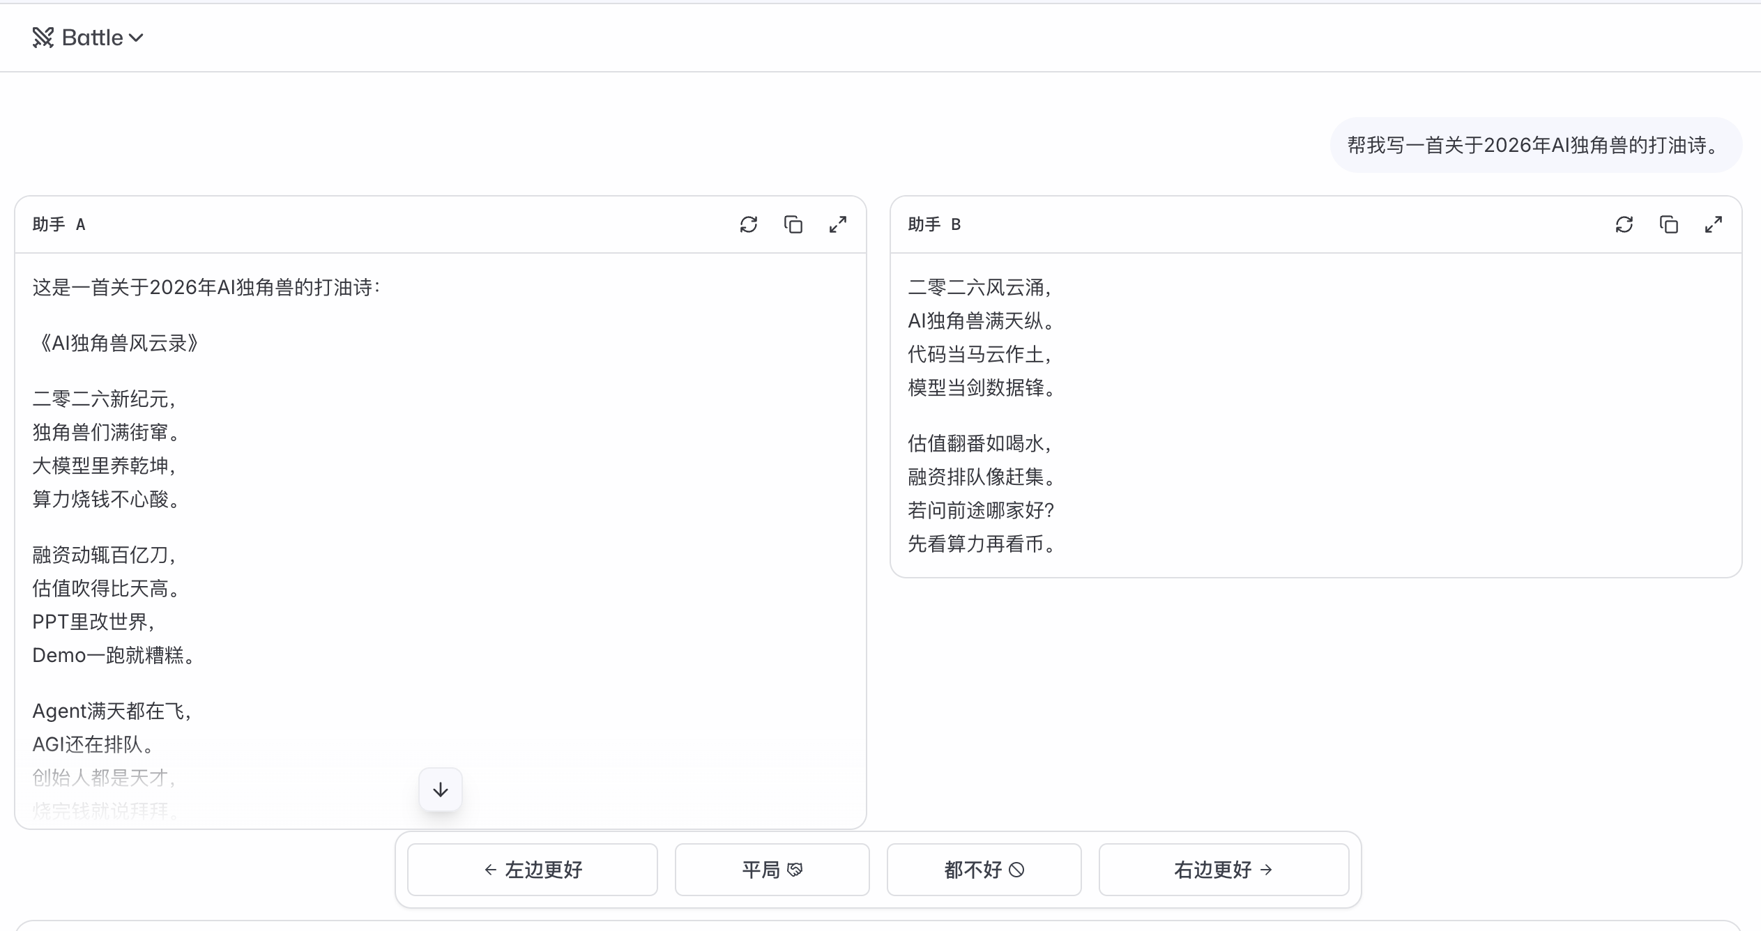
Task: Open the Battle mode dropdown chevron
Action: pos(137,38)
